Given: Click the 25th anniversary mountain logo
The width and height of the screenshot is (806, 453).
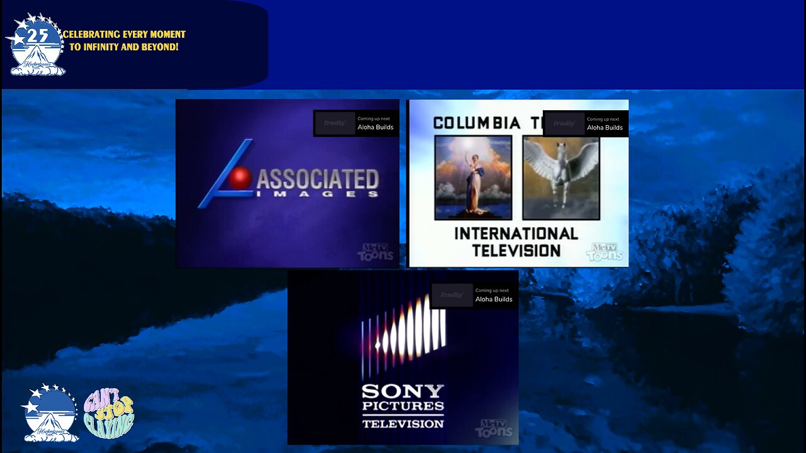Looking at the screenshot, I should [36, 44].
